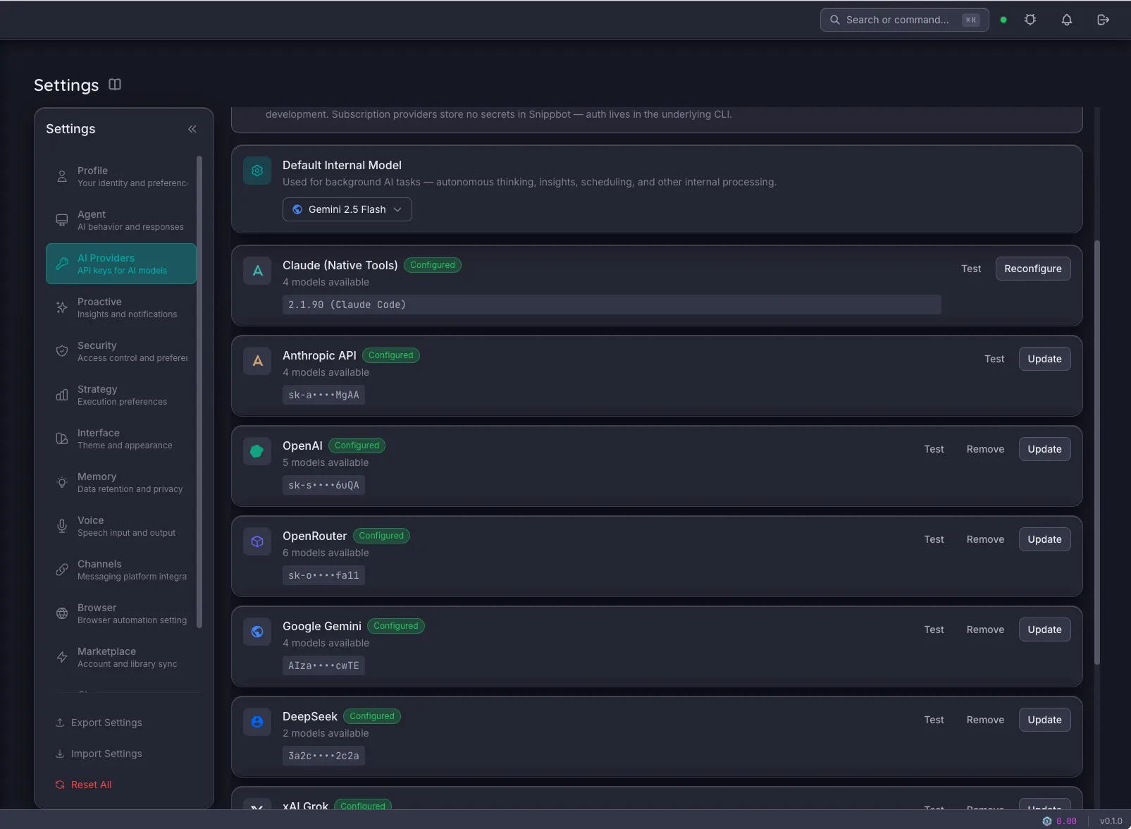The image size is (1131, 829).
Task: Test the DeepSeek provider
Action: tap(934, 720)
